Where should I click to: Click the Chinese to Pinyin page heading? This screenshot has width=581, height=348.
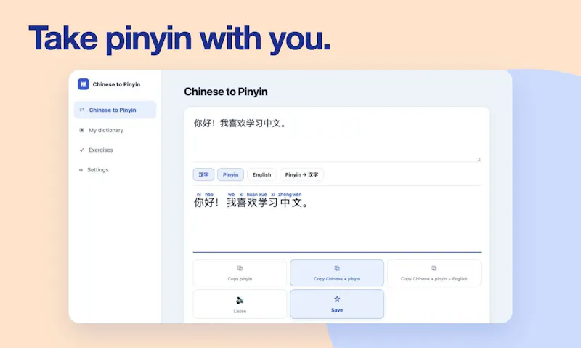(x=226, y=92)
